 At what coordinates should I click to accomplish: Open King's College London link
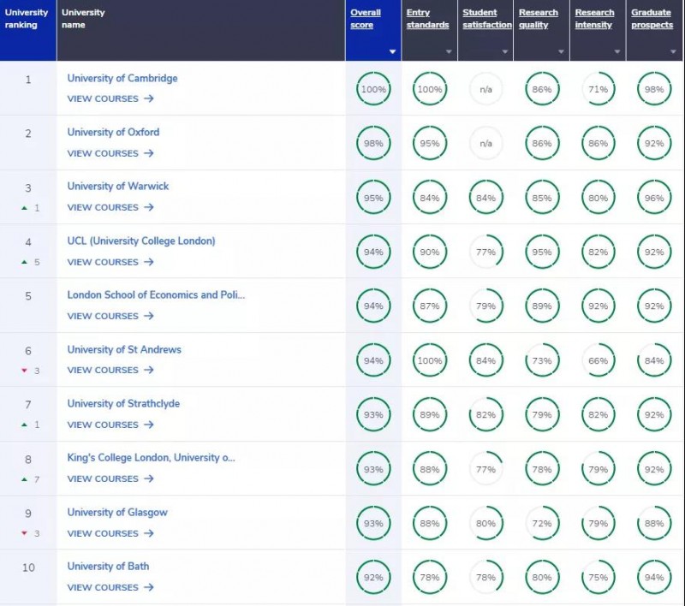pyautogui.click(x=151, y=458)
